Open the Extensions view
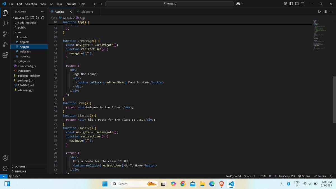The width and height of the screenshot is (336, 189). click(x=5, y=55)
